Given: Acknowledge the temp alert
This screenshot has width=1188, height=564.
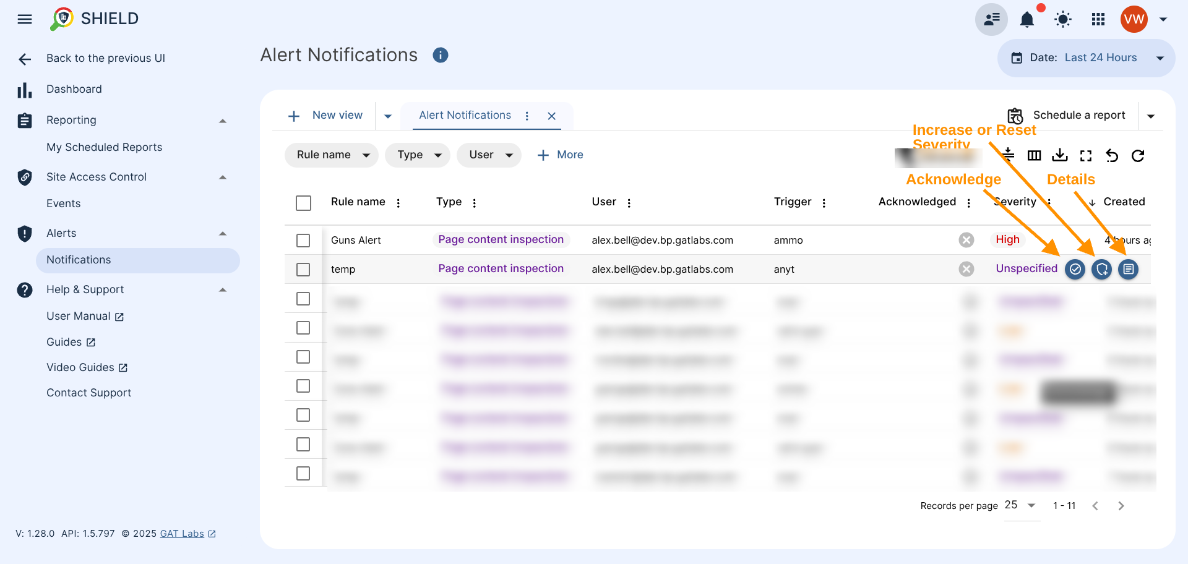Looking at the screenshot, I should tap(1075, 269).
